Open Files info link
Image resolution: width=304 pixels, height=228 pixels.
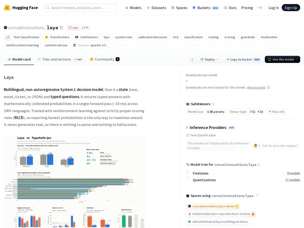276,112
